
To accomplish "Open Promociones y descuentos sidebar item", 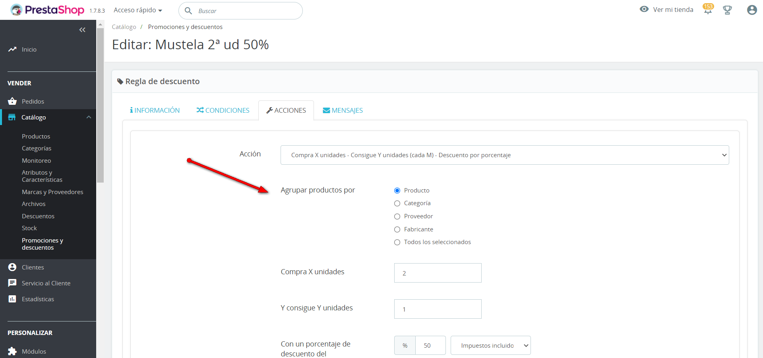I will click(x=43, y=244).
